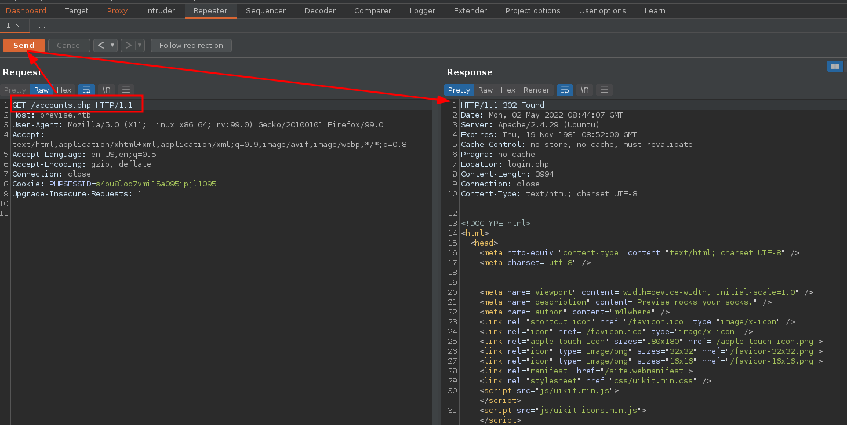Click the PHPSESSID cookie value
This screenshot has width=847, height=425.
[156, 184]
